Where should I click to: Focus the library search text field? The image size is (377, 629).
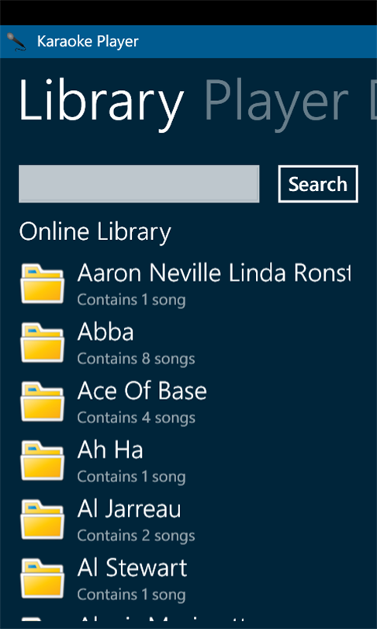[139, 184]
